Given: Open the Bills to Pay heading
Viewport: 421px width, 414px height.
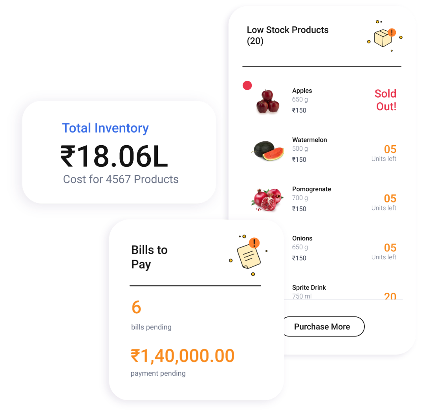Looking at the screenshot, I should pyautogui.click(x=149, y=257).
